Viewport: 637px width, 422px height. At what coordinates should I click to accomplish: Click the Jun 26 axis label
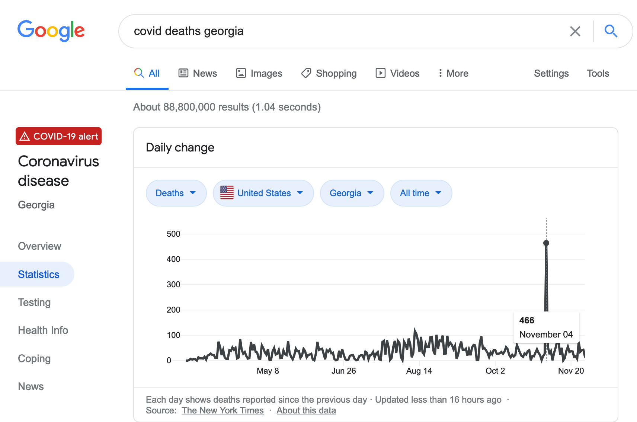344,371
